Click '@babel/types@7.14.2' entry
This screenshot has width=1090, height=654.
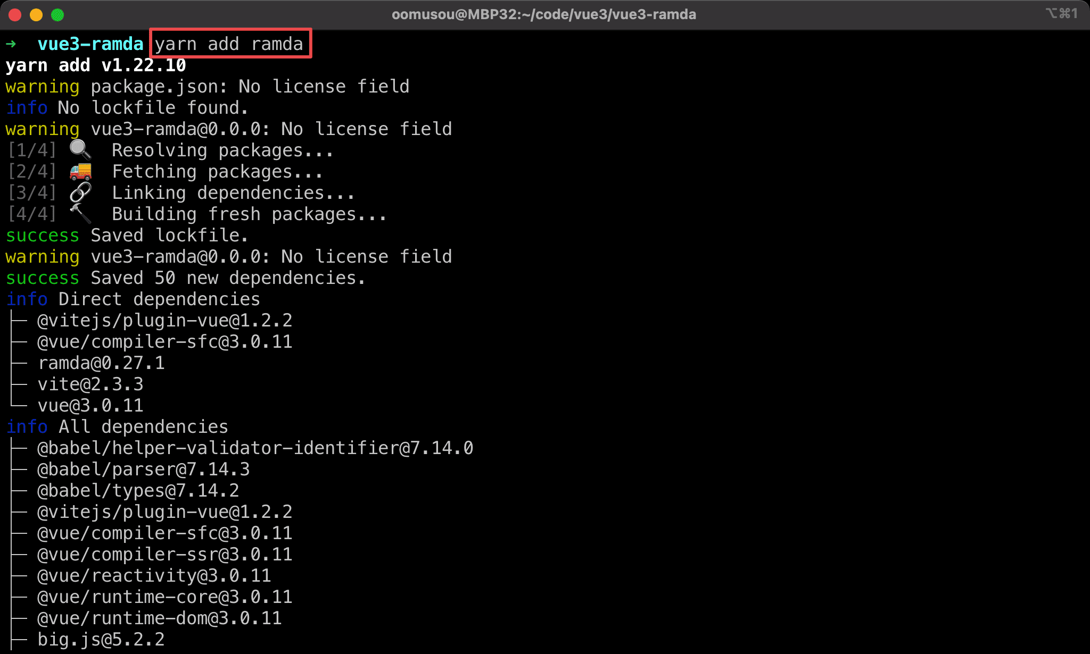138,491
